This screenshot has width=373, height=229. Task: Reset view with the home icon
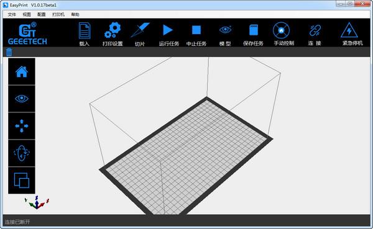22,71
